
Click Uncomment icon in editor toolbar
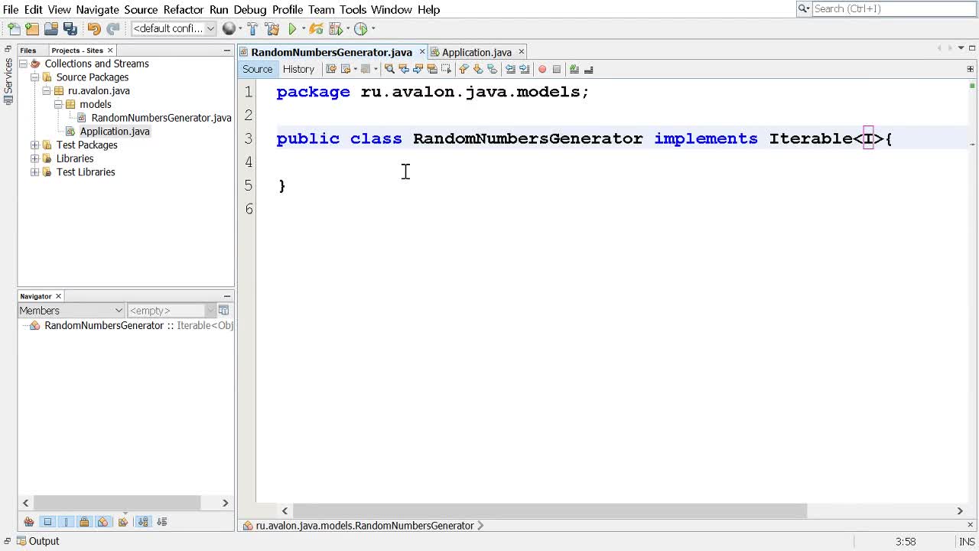[x=588, y=69]
